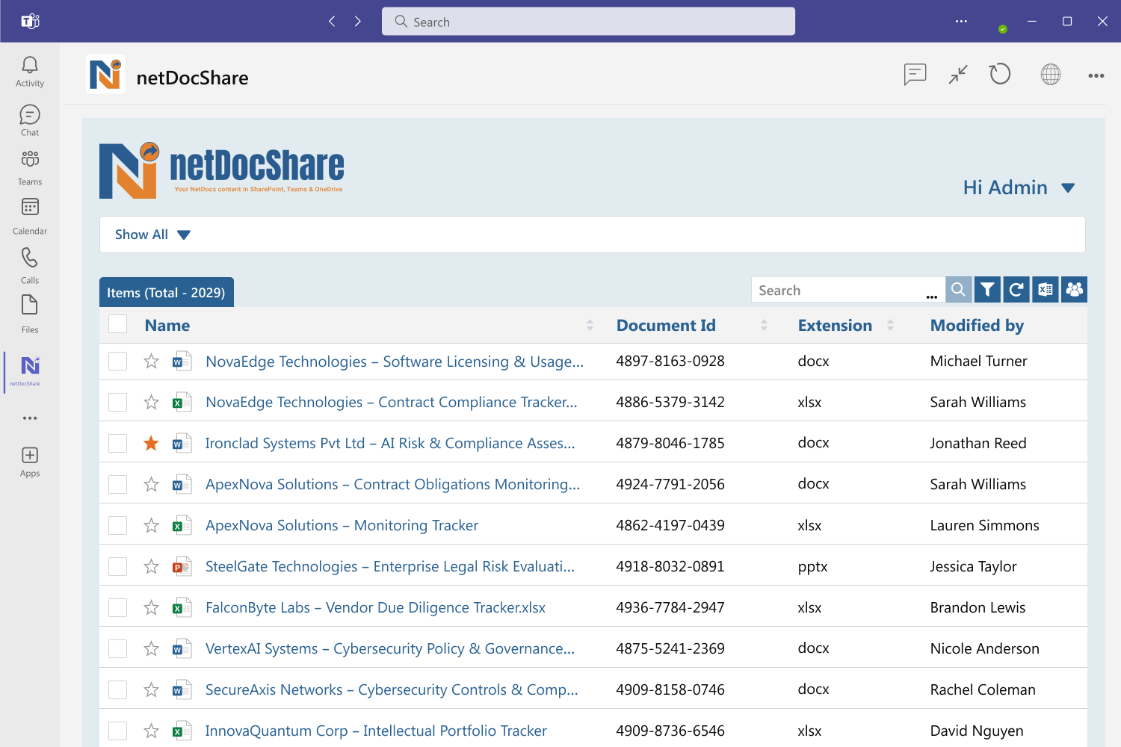Toggle the star on the Ironclad Systems document
This screenshot has height=747, width=1121.
tap(151, 442)
